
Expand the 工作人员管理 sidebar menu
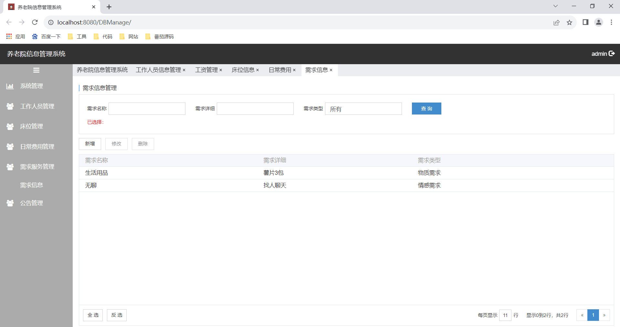[36, 106]
